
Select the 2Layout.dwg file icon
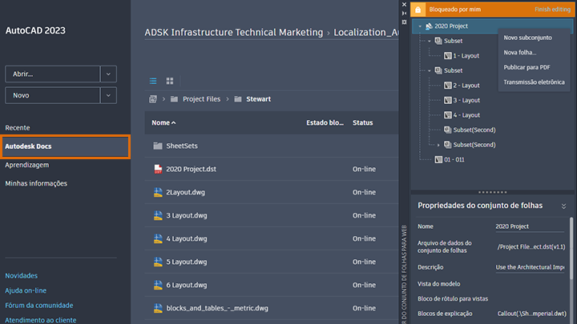(159, 192)
